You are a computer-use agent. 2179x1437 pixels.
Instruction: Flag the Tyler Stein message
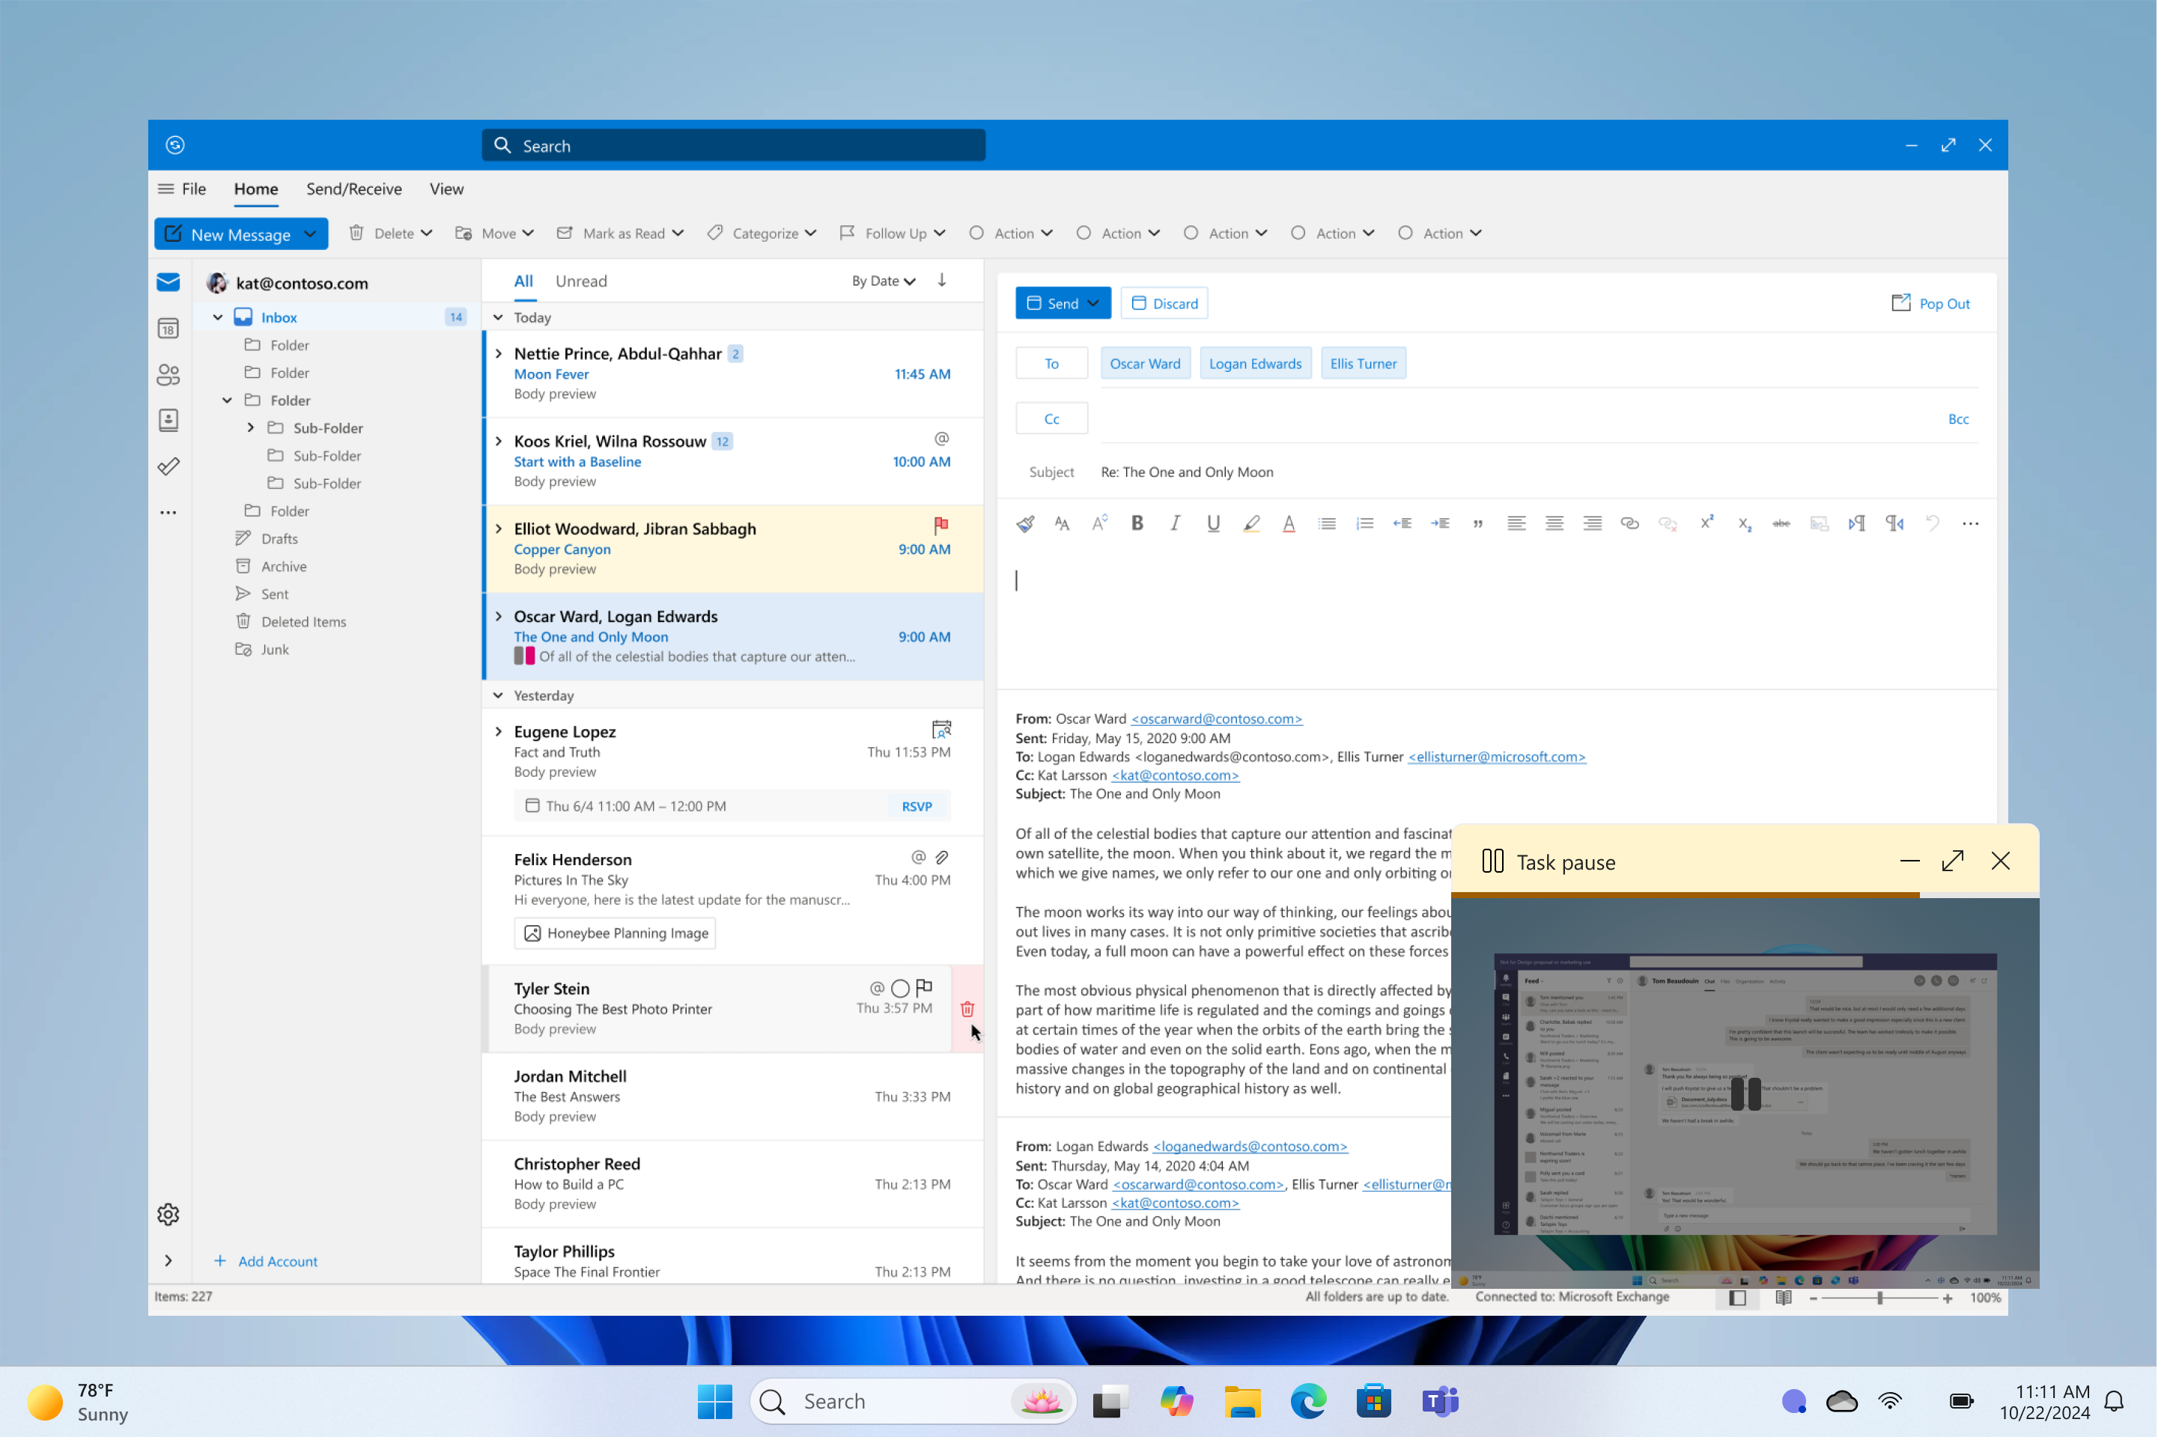934,997
